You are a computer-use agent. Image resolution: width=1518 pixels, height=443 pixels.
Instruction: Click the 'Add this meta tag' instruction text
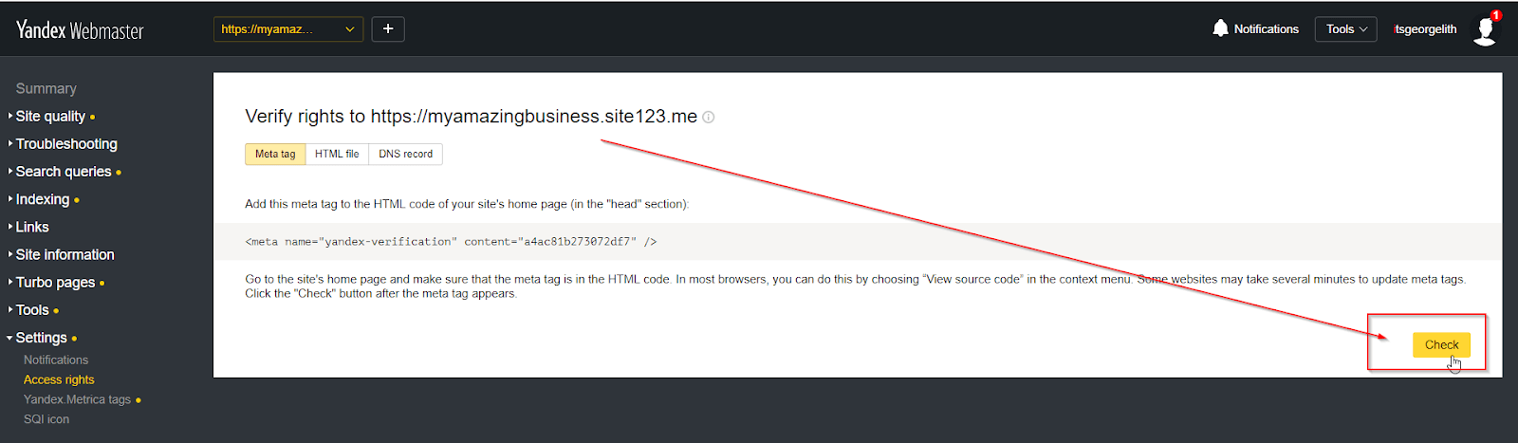click(467, 204)
